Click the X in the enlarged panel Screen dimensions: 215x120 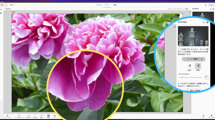coord(175,27)
